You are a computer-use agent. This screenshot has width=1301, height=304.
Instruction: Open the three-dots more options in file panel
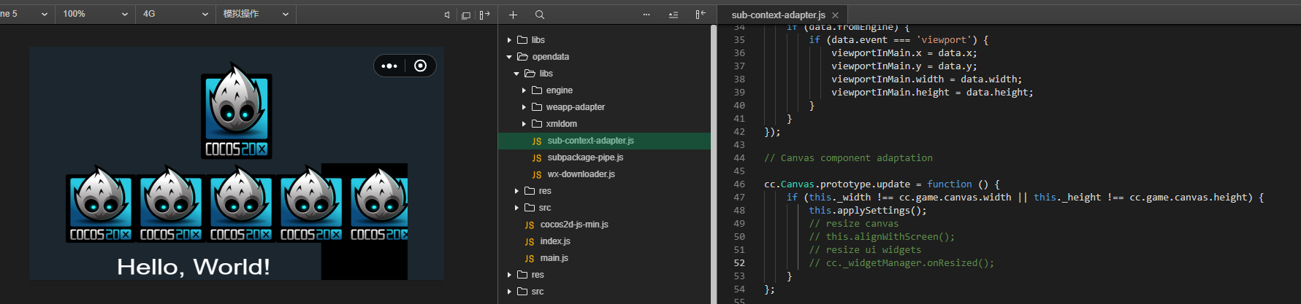(646, 15)
